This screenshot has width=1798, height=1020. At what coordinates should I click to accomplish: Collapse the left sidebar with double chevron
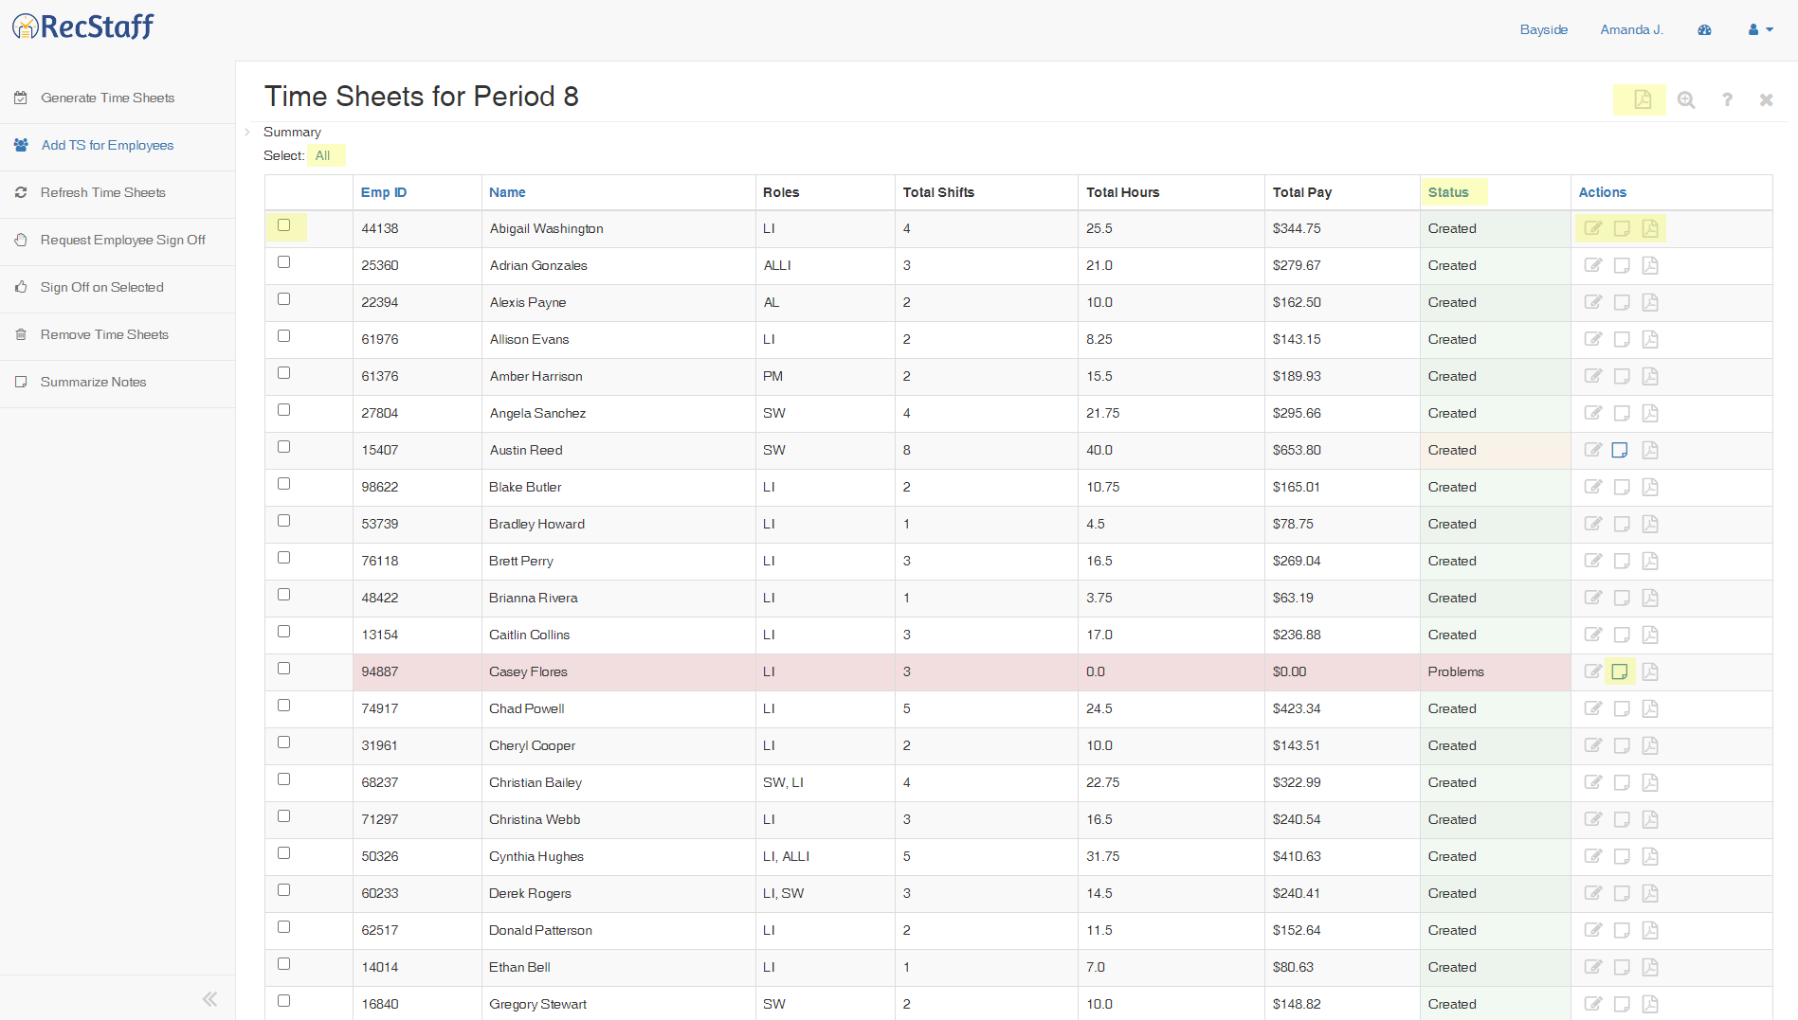click(209, 998)
